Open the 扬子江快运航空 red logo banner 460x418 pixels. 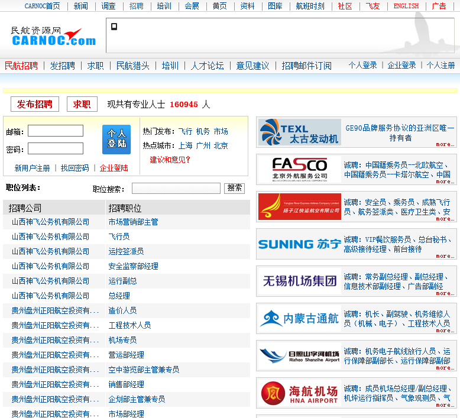(300, 206)
